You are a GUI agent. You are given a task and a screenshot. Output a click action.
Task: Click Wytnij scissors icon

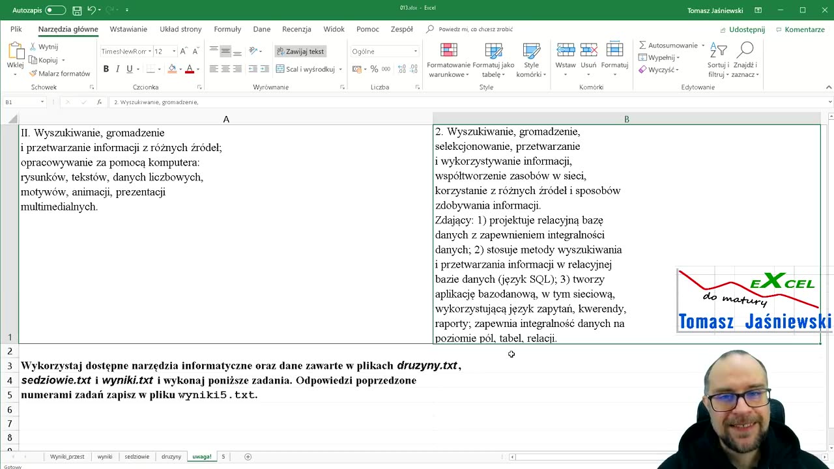pyautogui.click(x=33, y=47)
